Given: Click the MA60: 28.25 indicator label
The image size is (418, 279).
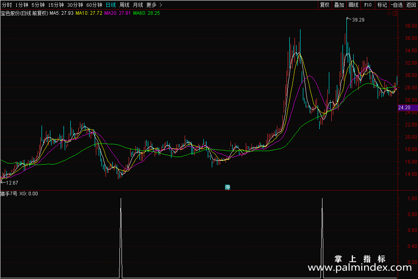Looking at the screenshot, I should [146, 13].
